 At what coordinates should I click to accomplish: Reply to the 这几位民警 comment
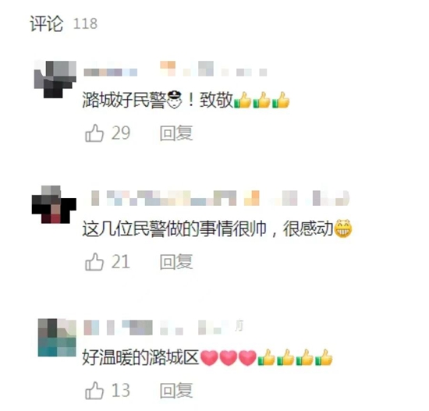point(176,262)
